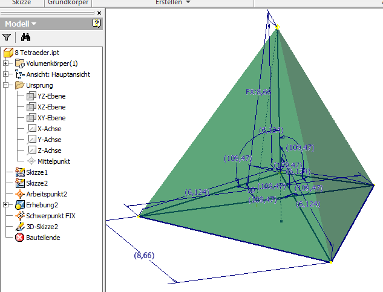This screenshot has width=383, height=292.
Task: Select Skizze2 in the tree
Action: tap(37, 183)
